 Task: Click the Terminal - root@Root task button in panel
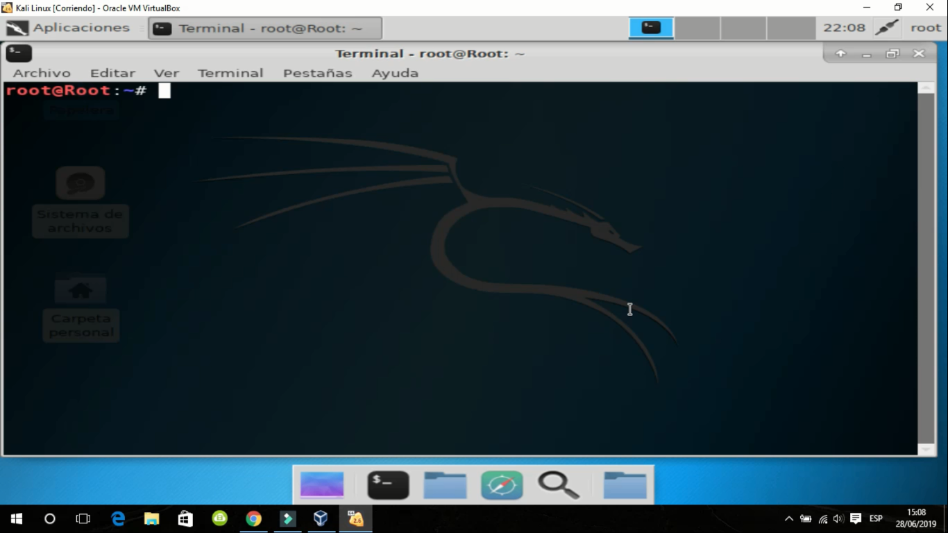(x=265, y=28)
